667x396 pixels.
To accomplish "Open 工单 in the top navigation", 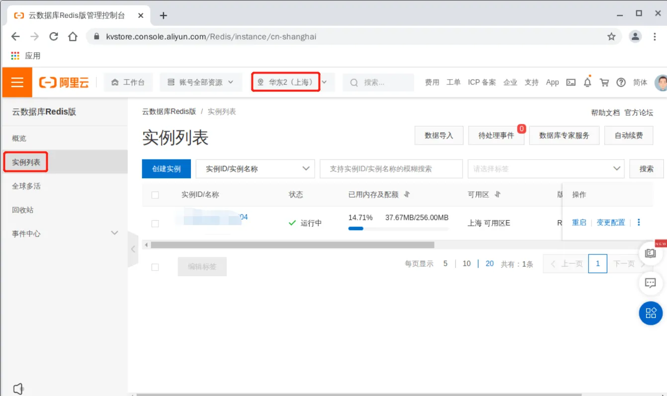I will point(453,82).
